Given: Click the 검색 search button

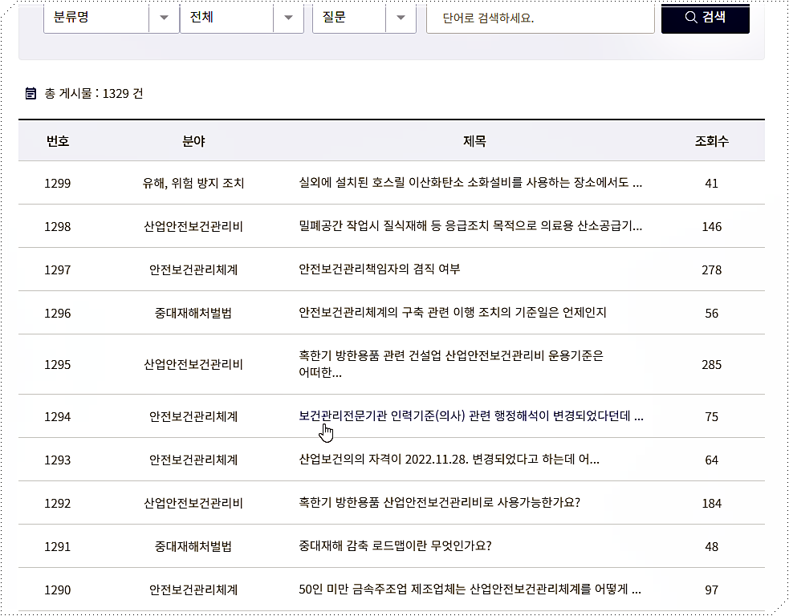Looking at the screenshot, I should click(x=705, y=19).
